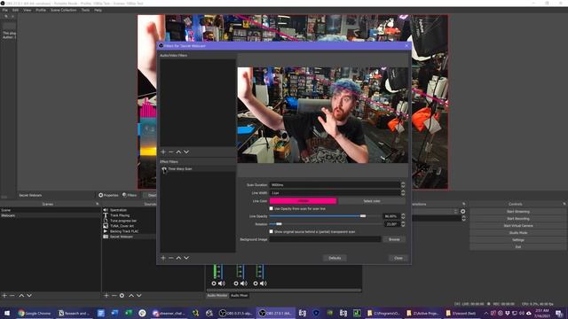Mute the second audio mixer channel
The height and width of the screenshot is (319, 568).
coord(244,284)
